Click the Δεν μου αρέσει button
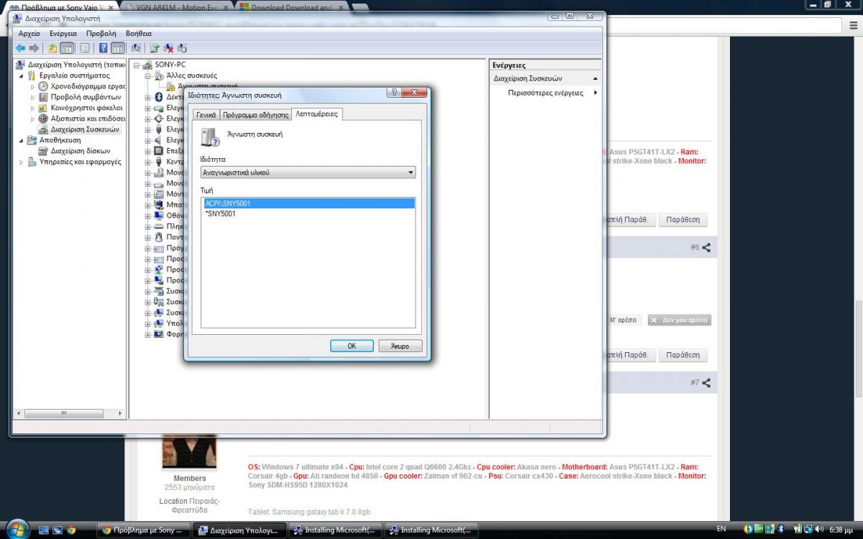 pyautogui.click(x=679, y=320)
